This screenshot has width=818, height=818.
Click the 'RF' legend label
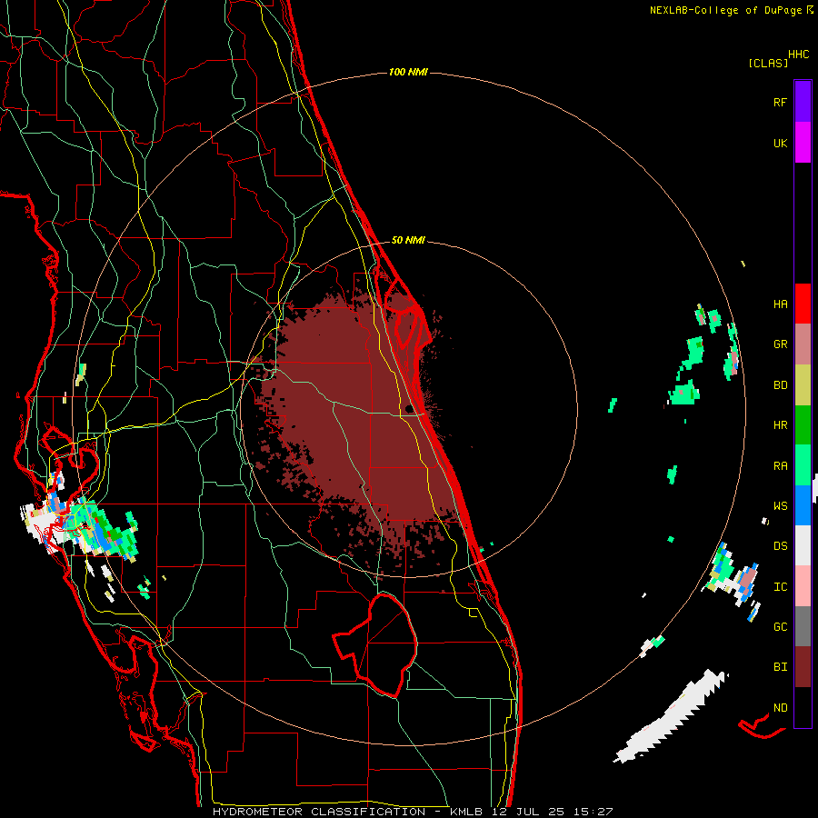[780, 103]
